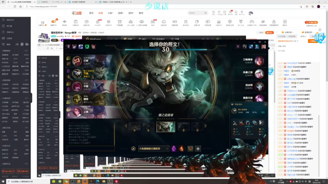This screenshot has width=328, height=184.
Task: Open the shop icon in streamer toolbar
Action: (x=285, y=22)
